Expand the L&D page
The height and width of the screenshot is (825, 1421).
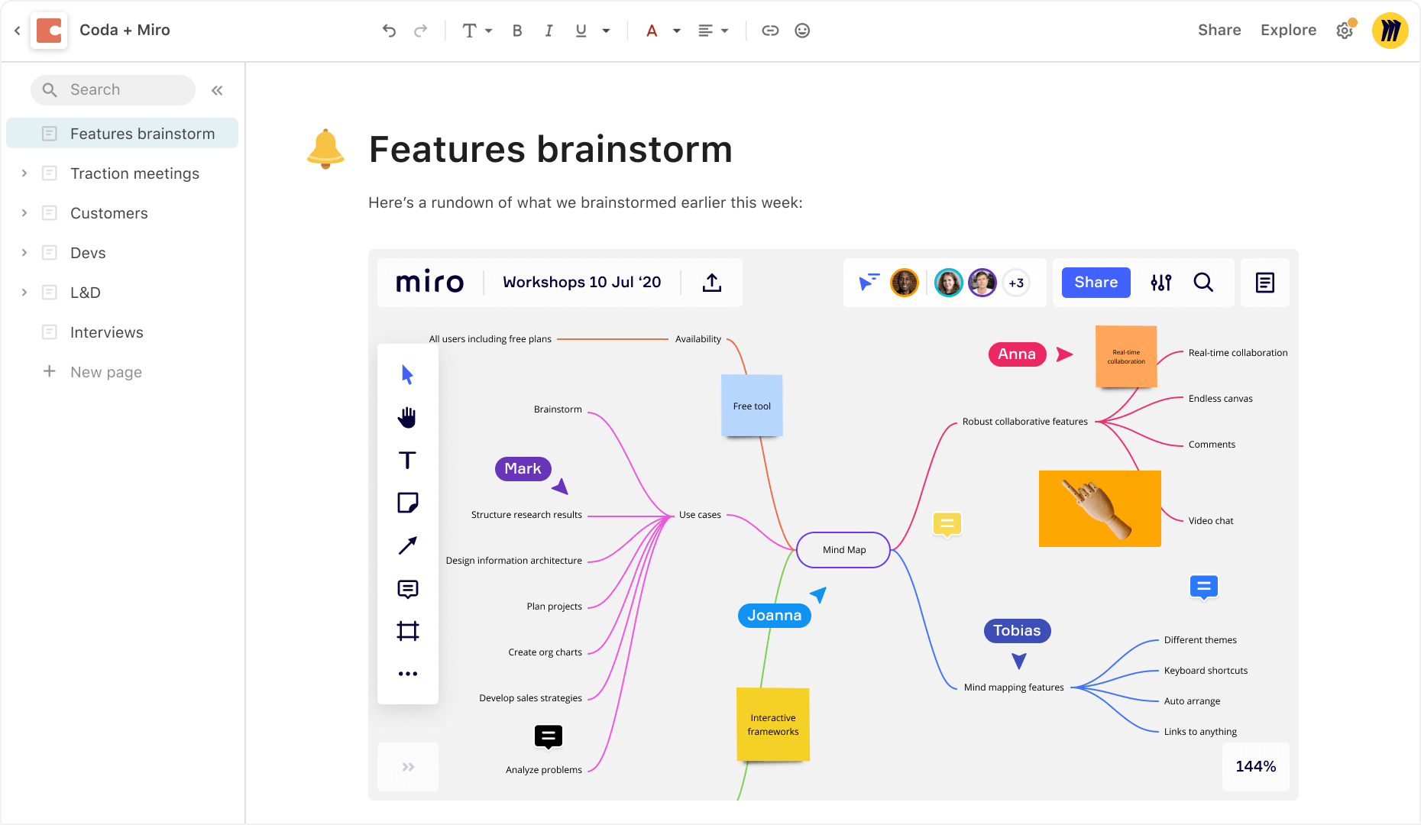[24, 293]
